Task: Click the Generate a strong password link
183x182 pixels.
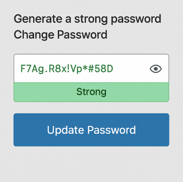Action: coord(87,19)
